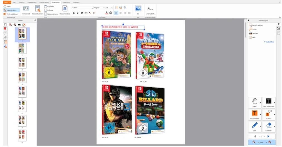282x147 pixels.
Task: Select the Radierer eraser tool
Action: coord(269,126)
